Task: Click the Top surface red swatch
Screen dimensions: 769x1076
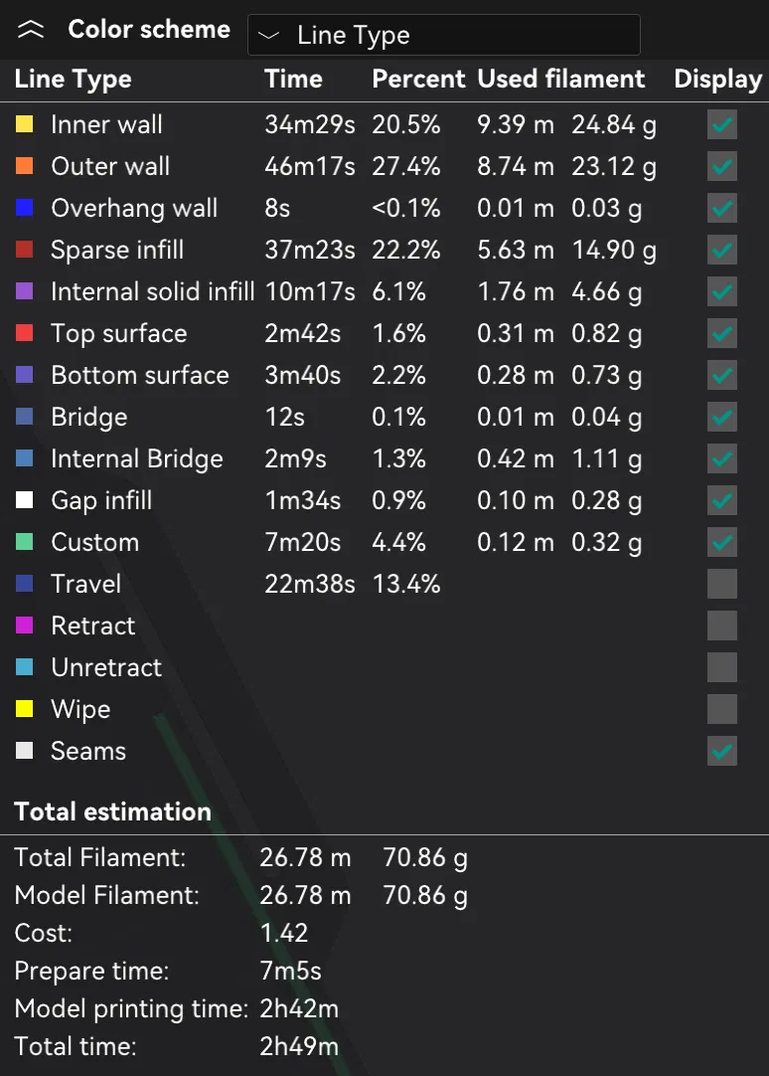Action: pos(25,334)
